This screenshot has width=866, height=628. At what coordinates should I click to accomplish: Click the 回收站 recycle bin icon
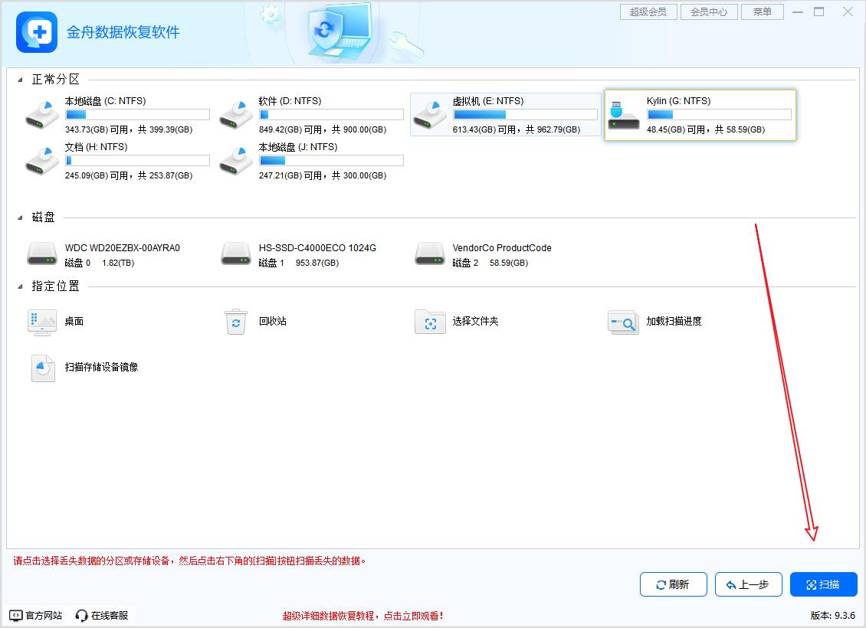[x=236, y=322]
